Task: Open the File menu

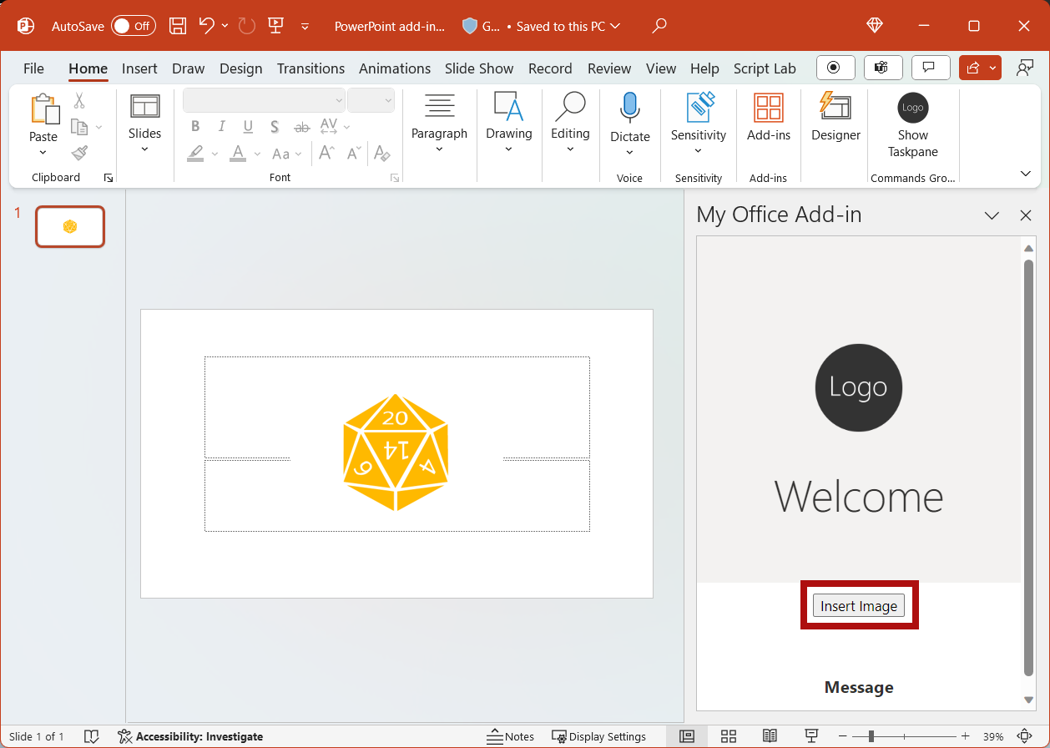Action: pos(33,68)
